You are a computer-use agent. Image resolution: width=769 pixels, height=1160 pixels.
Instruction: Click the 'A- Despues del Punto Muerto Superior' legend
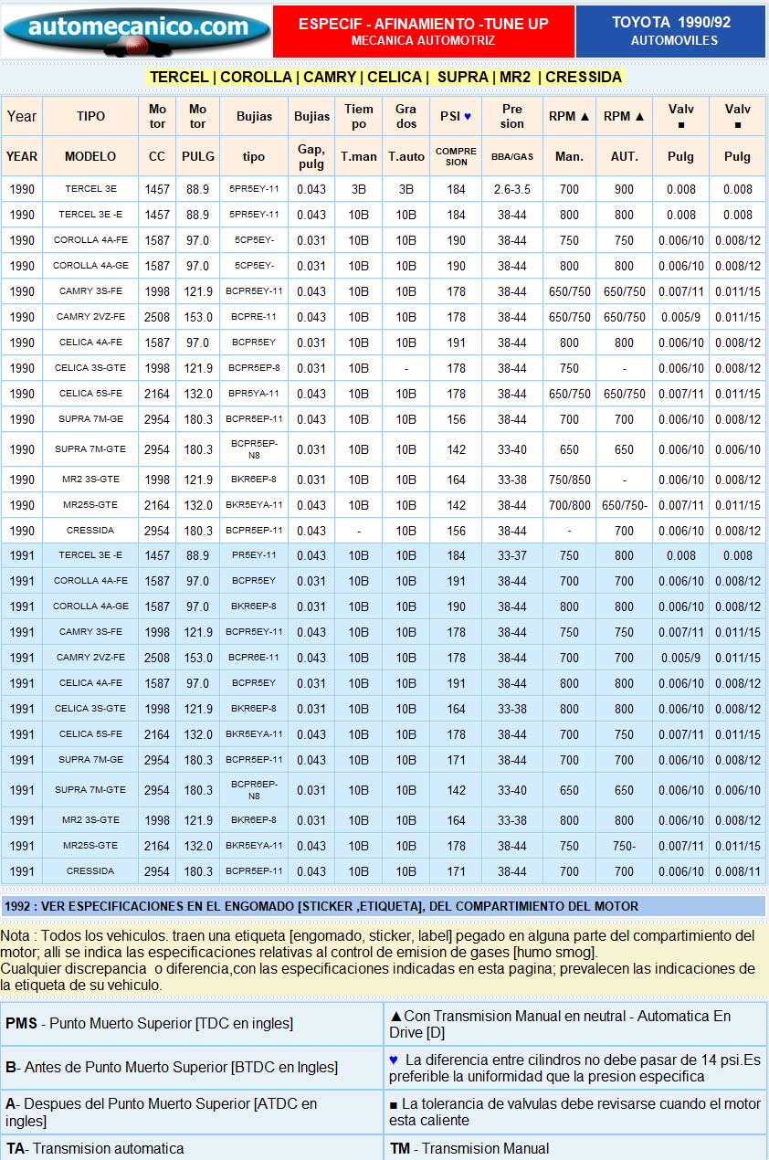click(x=192, y=1113)
